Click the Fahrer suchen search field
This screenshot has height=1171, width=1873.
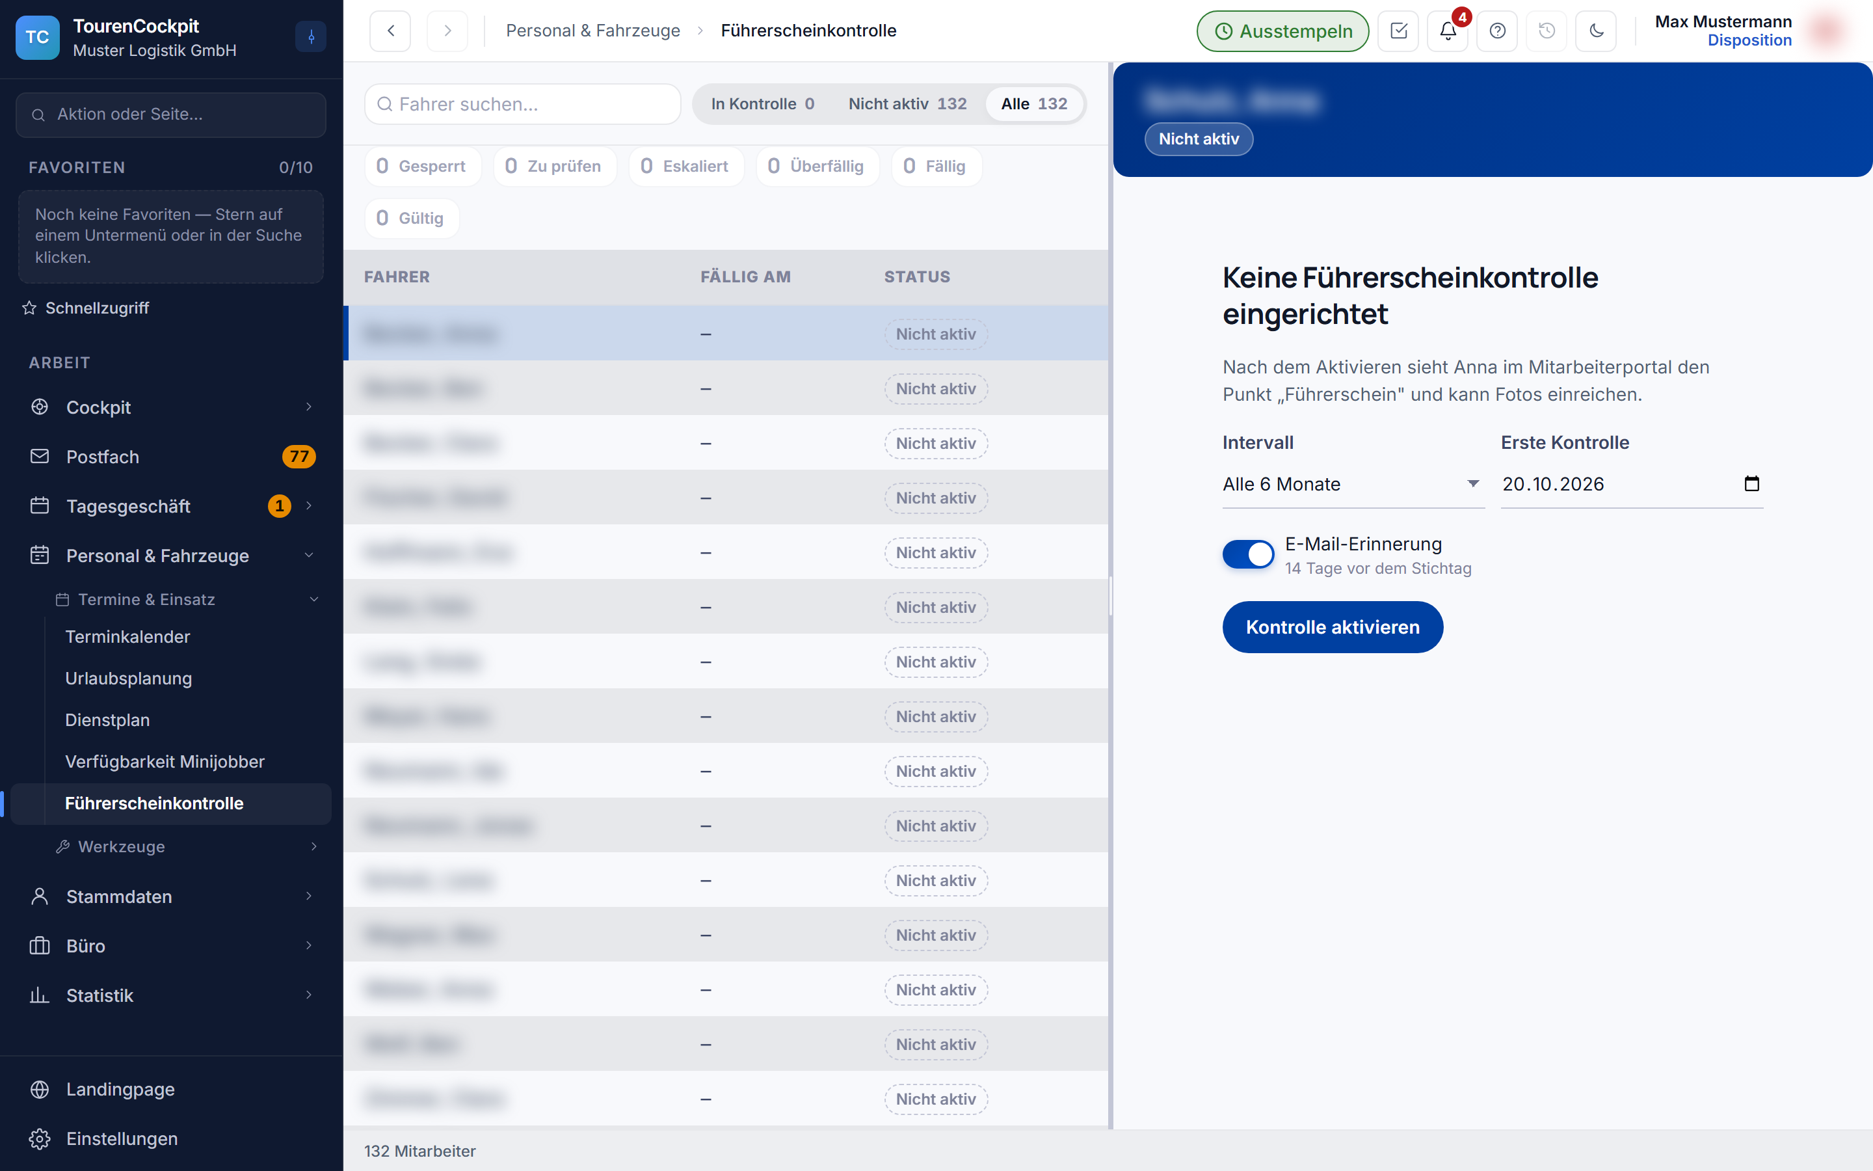(522, 104)
